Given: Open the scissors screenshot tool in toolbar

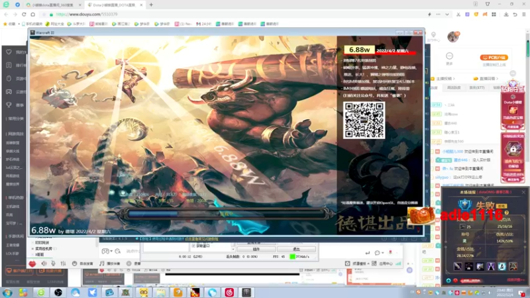Looking at the screenshot, I should click(x=458, y=14).
